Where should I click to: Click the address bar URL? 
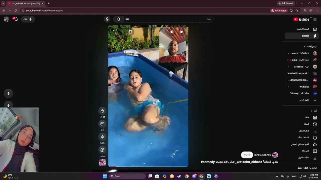click(45, 10)
